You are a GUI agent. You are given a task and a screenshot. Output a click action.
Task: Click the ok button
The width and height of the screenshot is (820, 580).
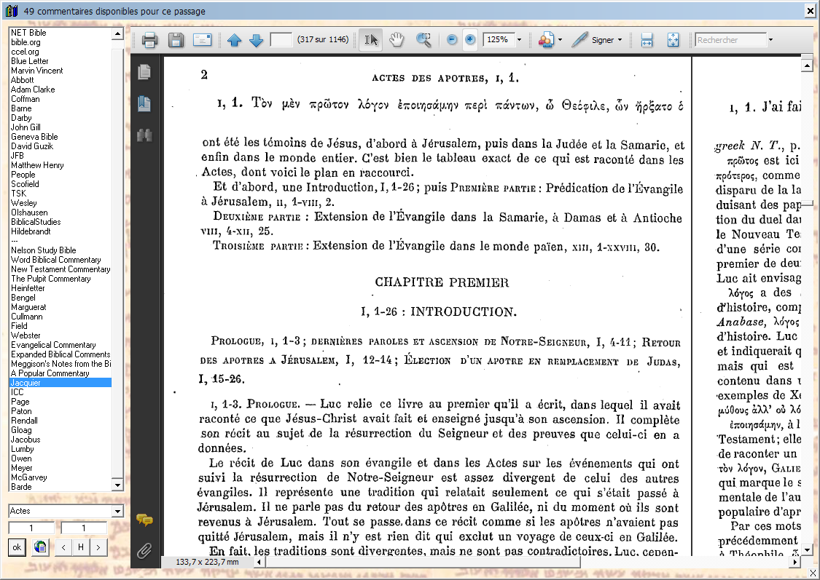(17, 547)
